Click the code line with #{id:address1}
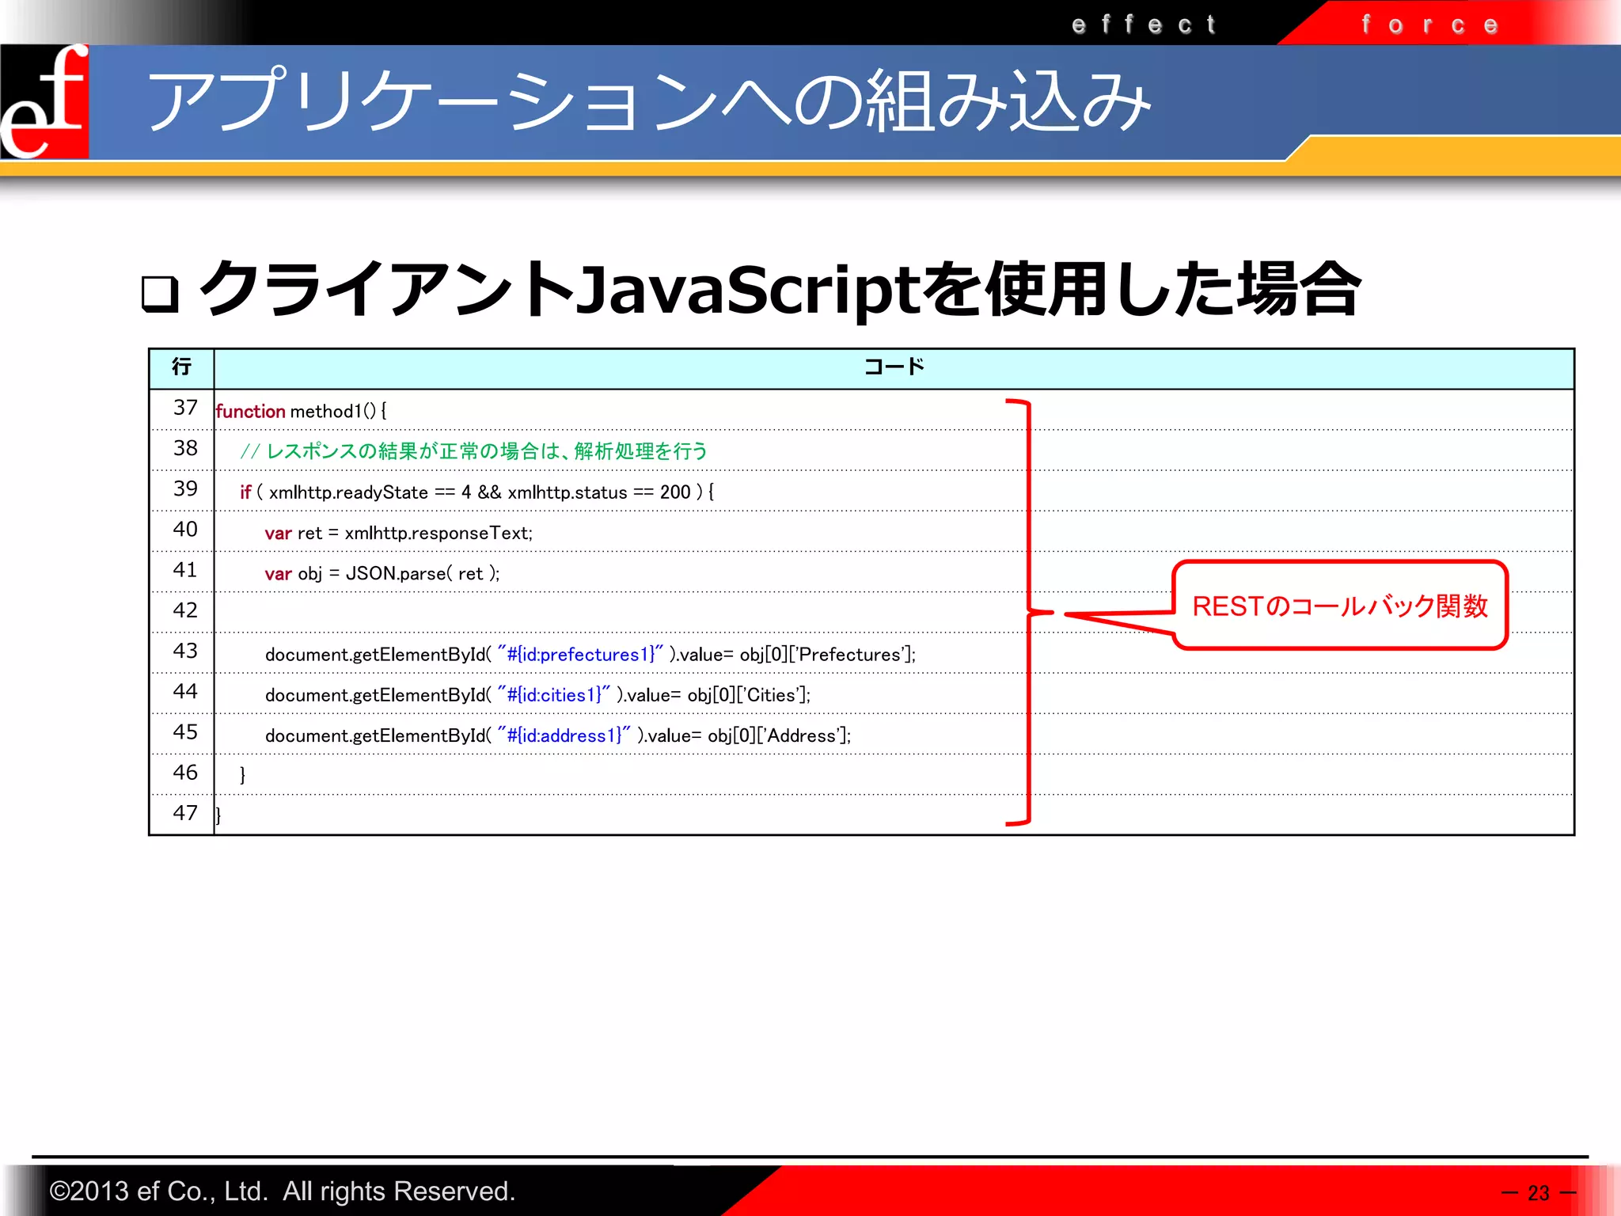Screen dimensions: 1621x1216 tap(558, 735)
